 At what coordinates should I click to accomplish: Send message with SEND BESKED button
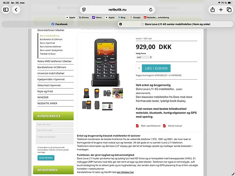click(46, 158)
